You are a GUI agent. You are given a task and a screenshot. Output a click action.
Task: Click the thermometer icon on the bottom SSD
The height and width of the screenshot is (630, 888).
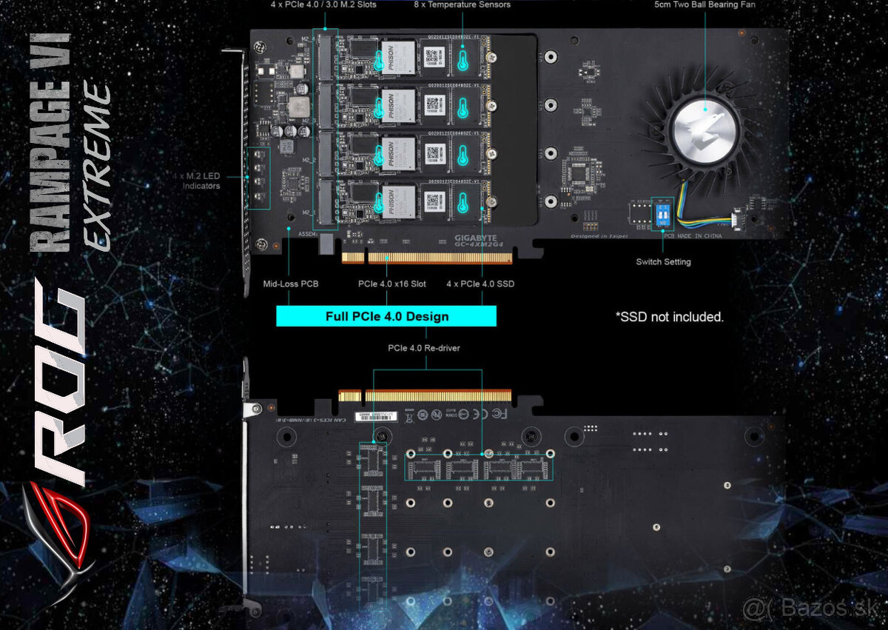[x=463, y=201]
